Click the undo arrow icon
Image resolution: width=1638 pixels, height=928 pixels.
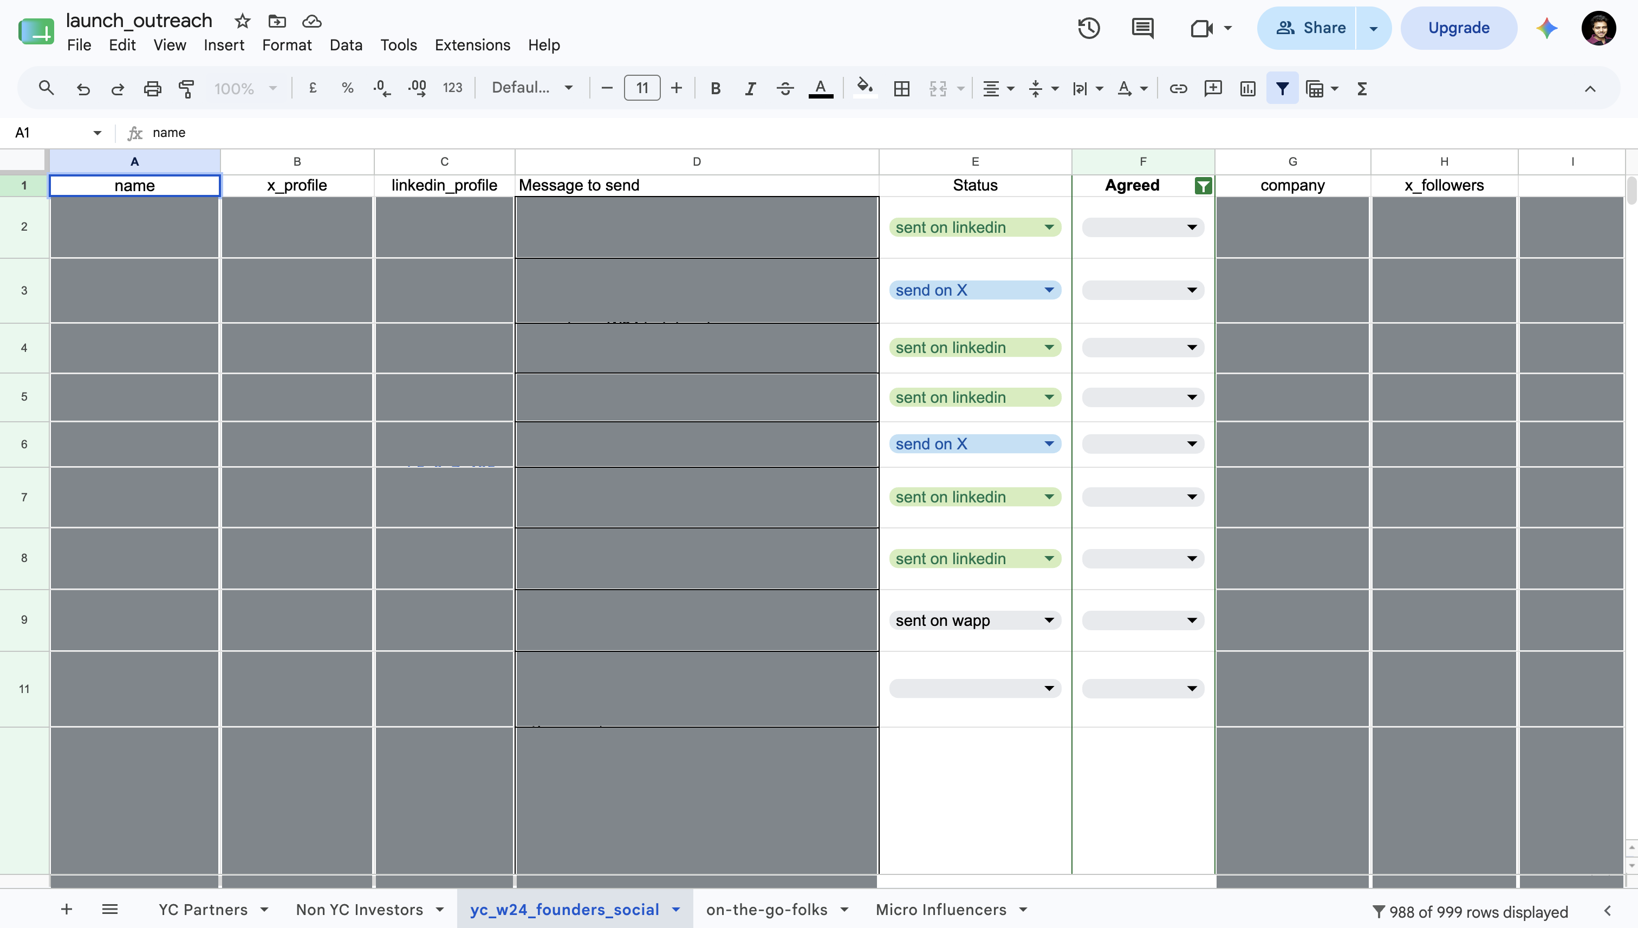[83, 89]
